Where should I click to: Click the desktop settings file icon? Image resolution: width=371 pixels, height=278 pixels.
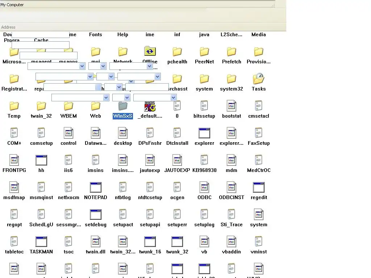pos(123,133)
